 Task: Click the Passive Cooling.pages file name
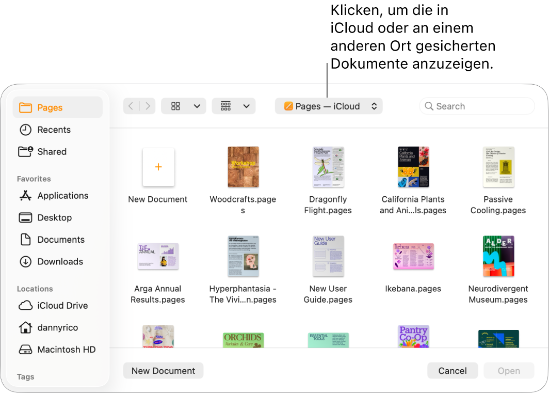(x=498, y=205)
